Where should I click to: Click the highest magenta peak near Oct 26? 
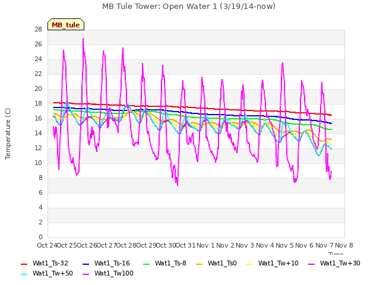(x=83, y=39)
